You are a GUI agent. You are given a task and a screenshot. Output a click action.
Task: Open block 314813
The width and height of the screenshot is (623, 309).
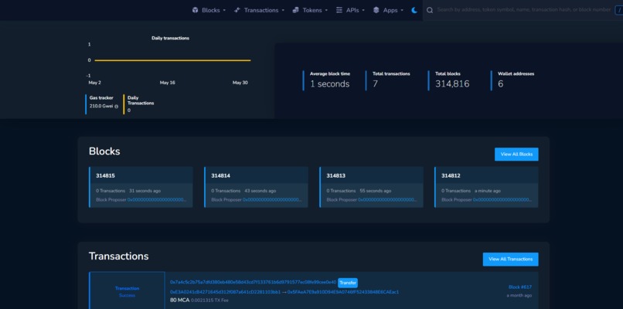tap(335, 175)
